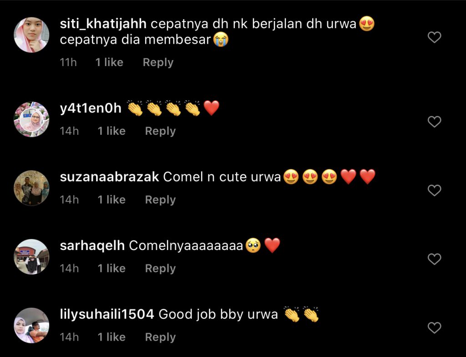View suzanaabrazak's profile photo
466x357 pixels.
[31, 188]
